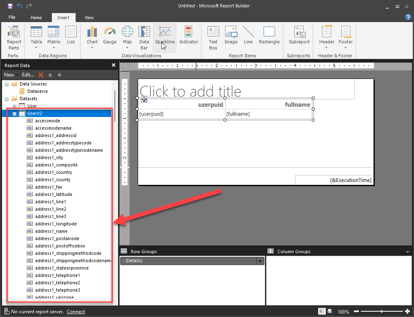Viewport: 414px width, 317px height.
Task: Click the Connect link
Action: [76, 312]
